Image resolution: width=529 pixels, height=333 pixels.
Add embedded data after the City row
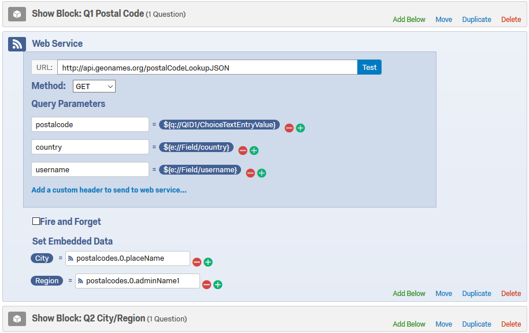click(x=208, y=262)
